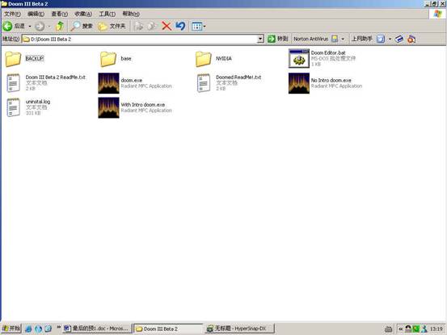Open the Views dropdown button
447x335 pixels.
[199, 27]
